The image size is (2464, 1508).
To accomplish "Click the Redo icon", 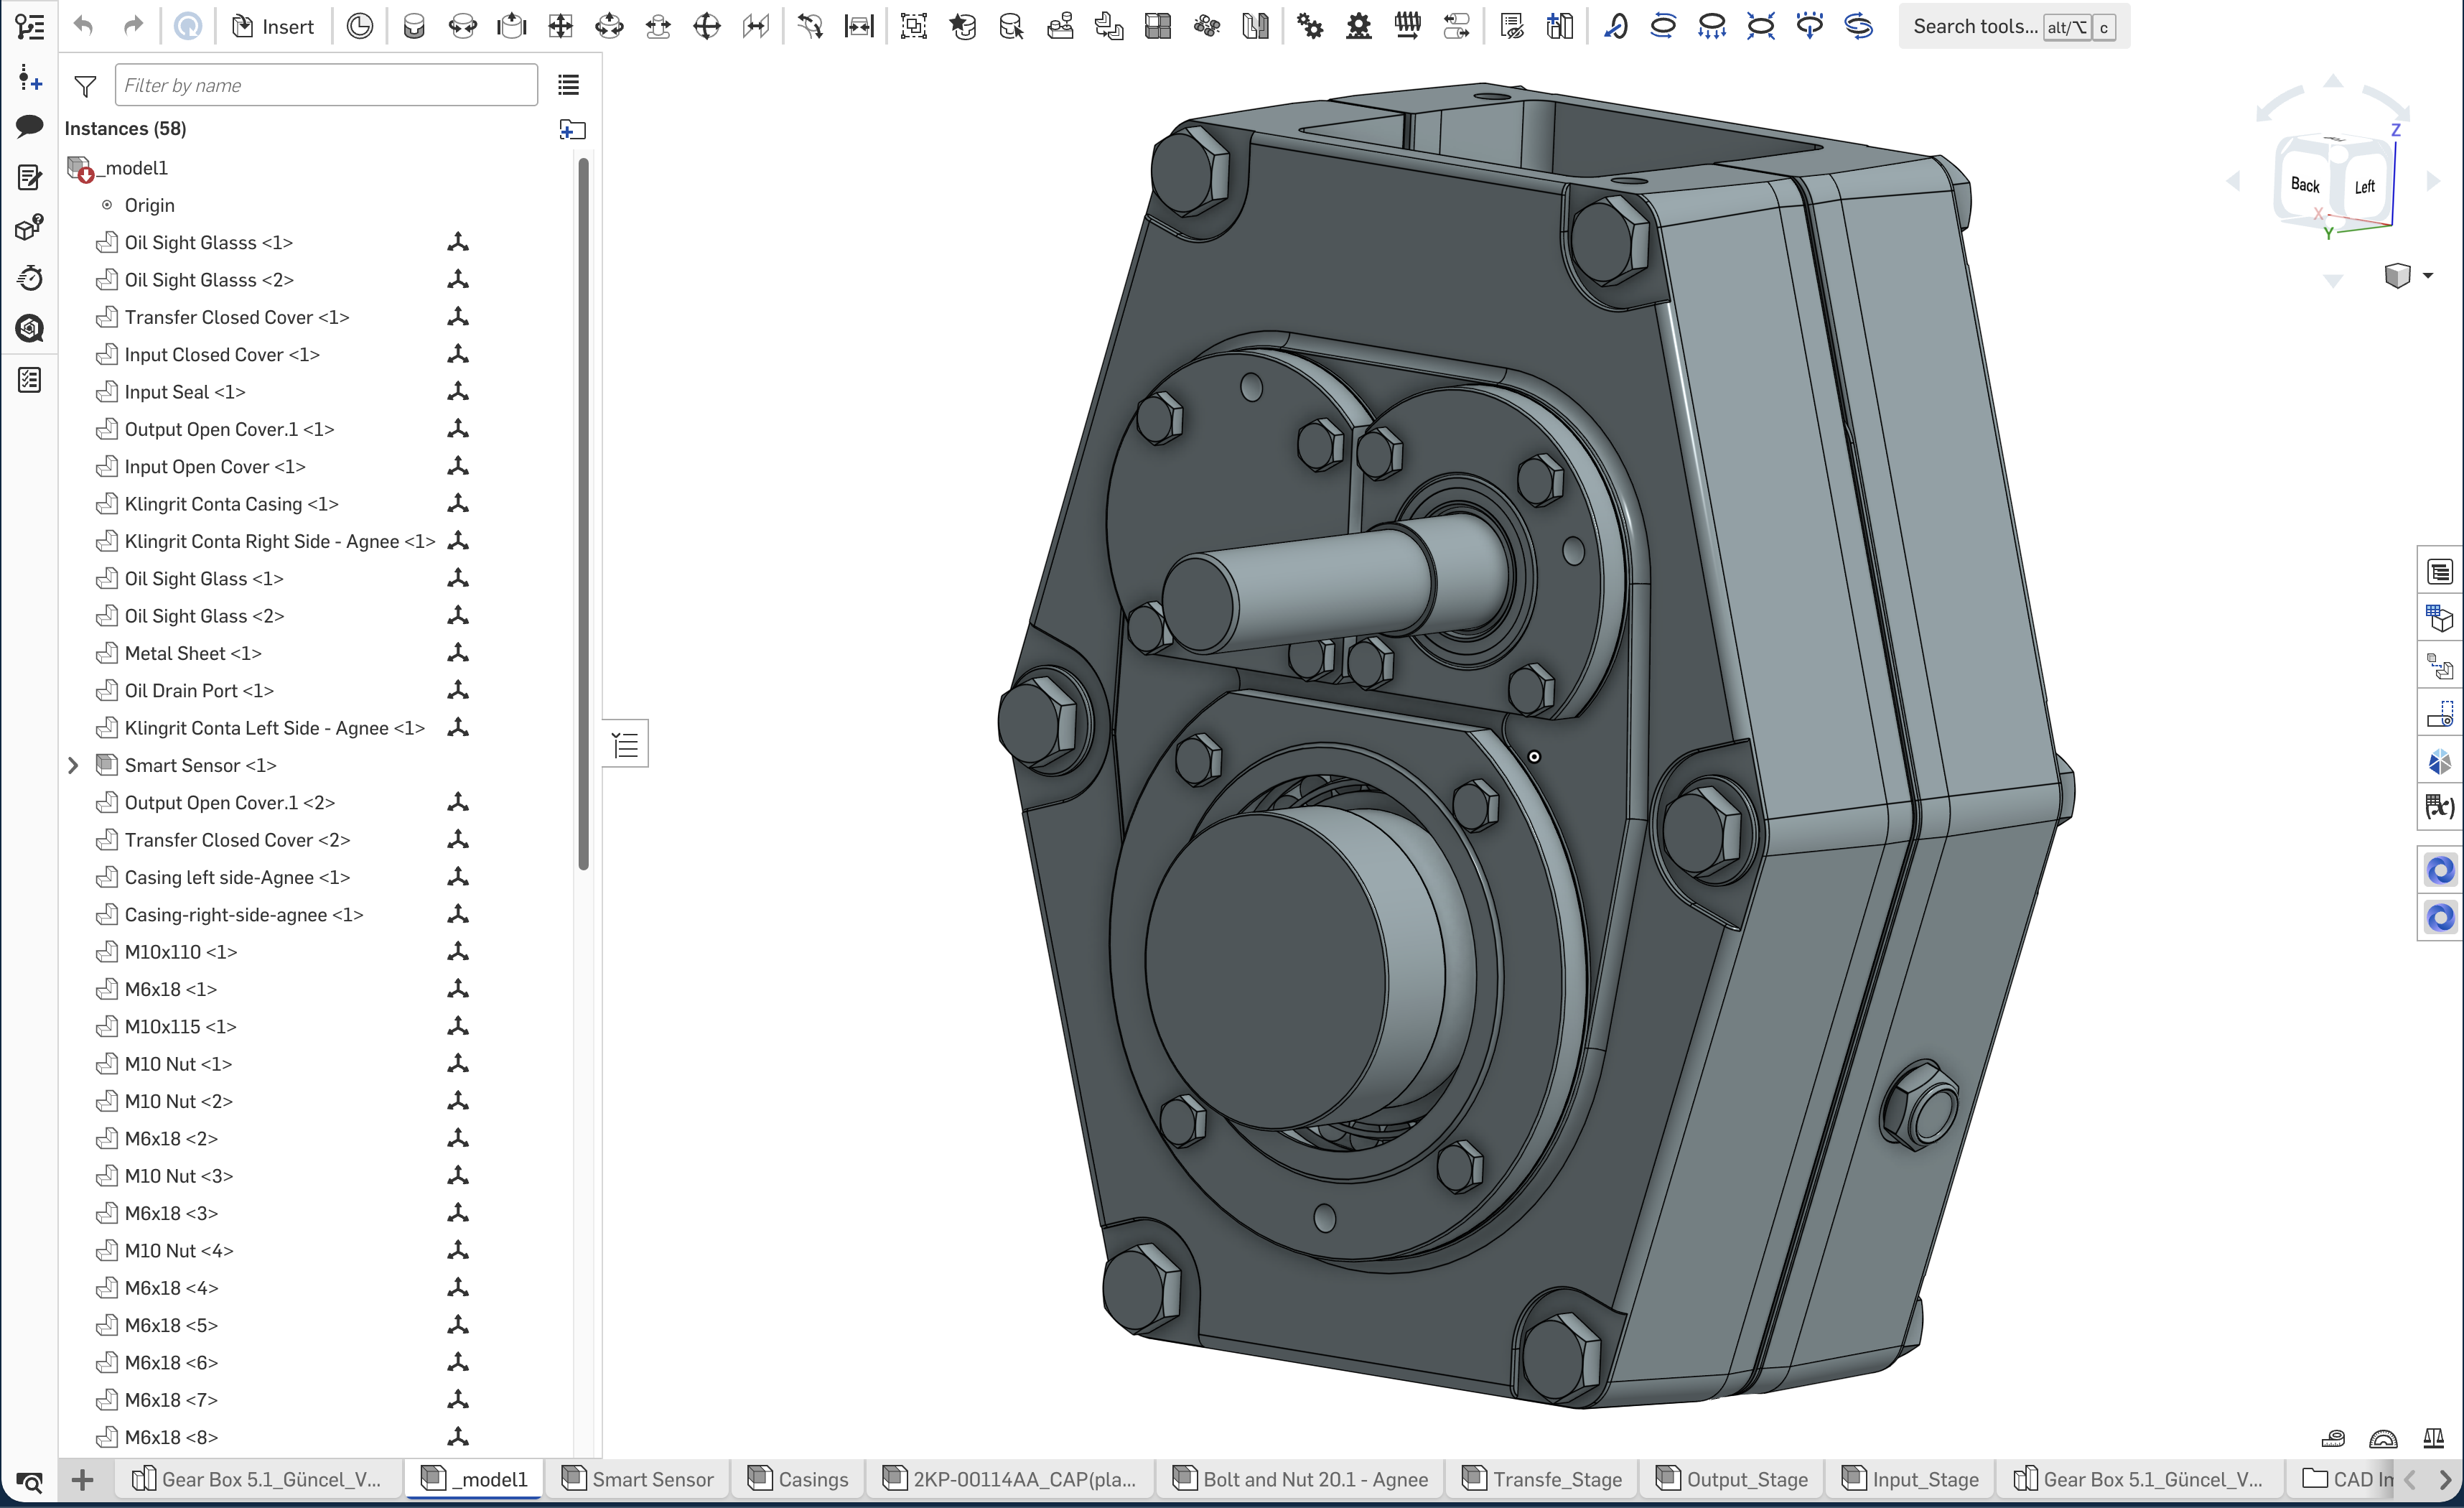I will (133, 26).
